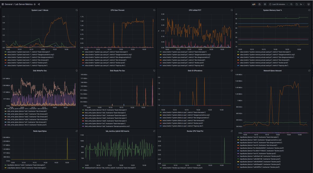The image size is (313, 173).
Task: Click refresh icon on CPU IoWait PCT panel
Action: click(232, 10)
